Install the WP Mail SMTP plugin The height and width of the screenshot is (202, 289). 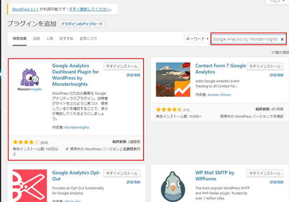tap(265, 173)
